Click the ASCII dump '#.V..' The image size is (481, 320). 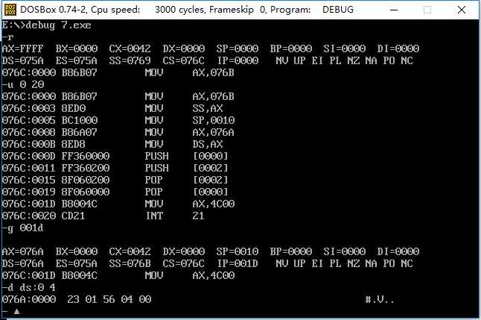tap(380, 299)
